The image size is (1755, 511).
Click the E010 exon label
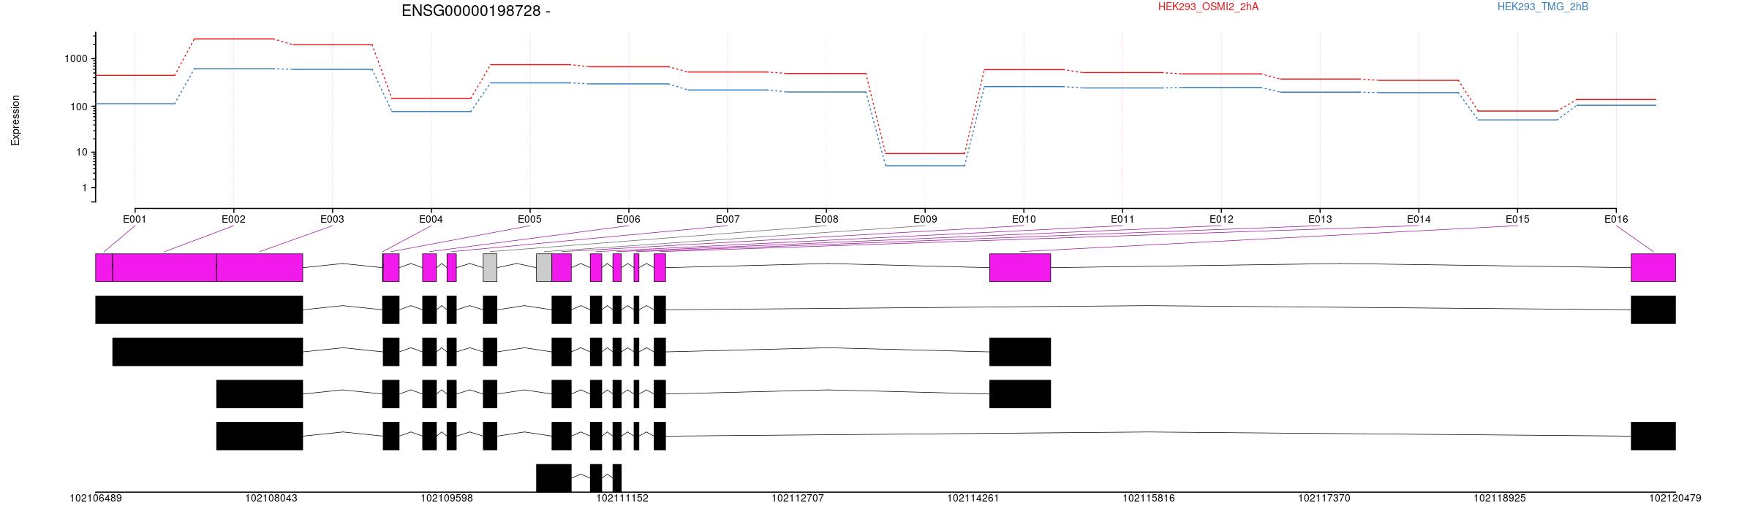point(1024,219)
